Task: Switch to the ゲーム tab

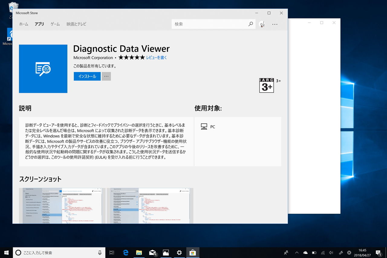Action: 55,24
